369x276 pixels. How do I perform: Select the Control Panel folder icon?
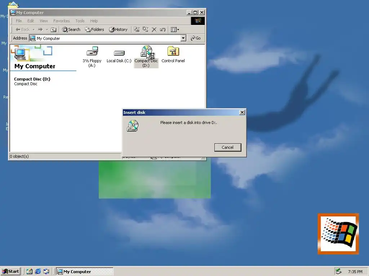click(173, 55)
